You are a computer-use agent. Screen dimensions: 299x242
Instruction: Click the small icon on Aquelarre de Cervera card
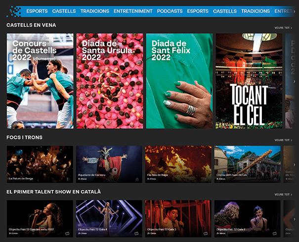pyautogui.click(x=137, y=179)
